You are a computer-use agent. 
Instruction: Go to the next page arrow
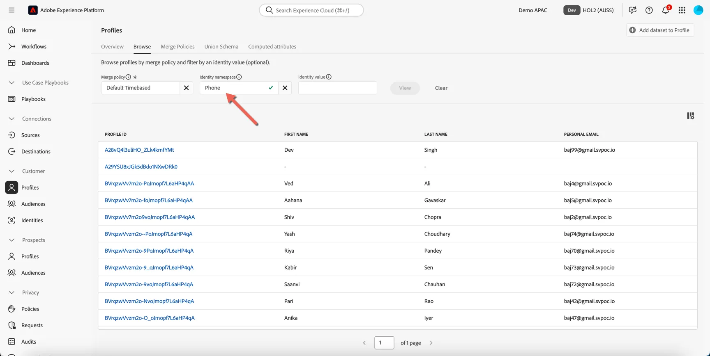click(431, 343)
